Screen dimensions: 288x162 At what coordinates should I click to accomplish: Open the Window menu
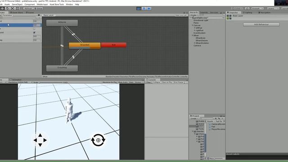[69, 4]
